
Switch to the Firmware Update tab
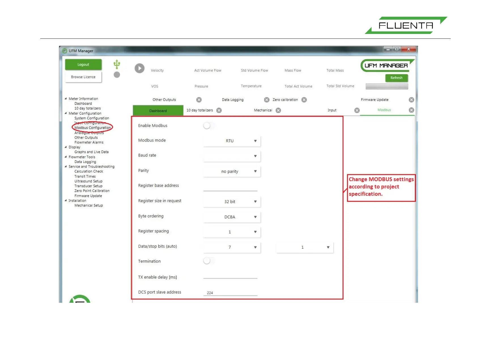tap(374, 100)
